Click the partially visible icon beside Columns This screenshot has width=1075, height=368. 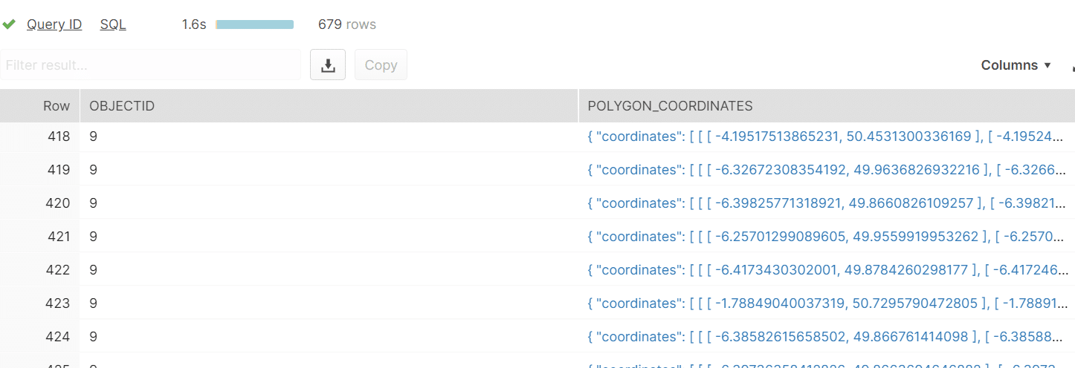[1073, 67]
